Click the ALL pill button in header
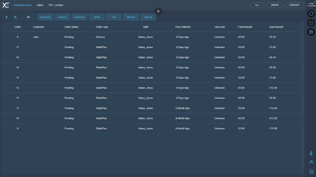This screenshot has height=177, width=316. point(257,5)
